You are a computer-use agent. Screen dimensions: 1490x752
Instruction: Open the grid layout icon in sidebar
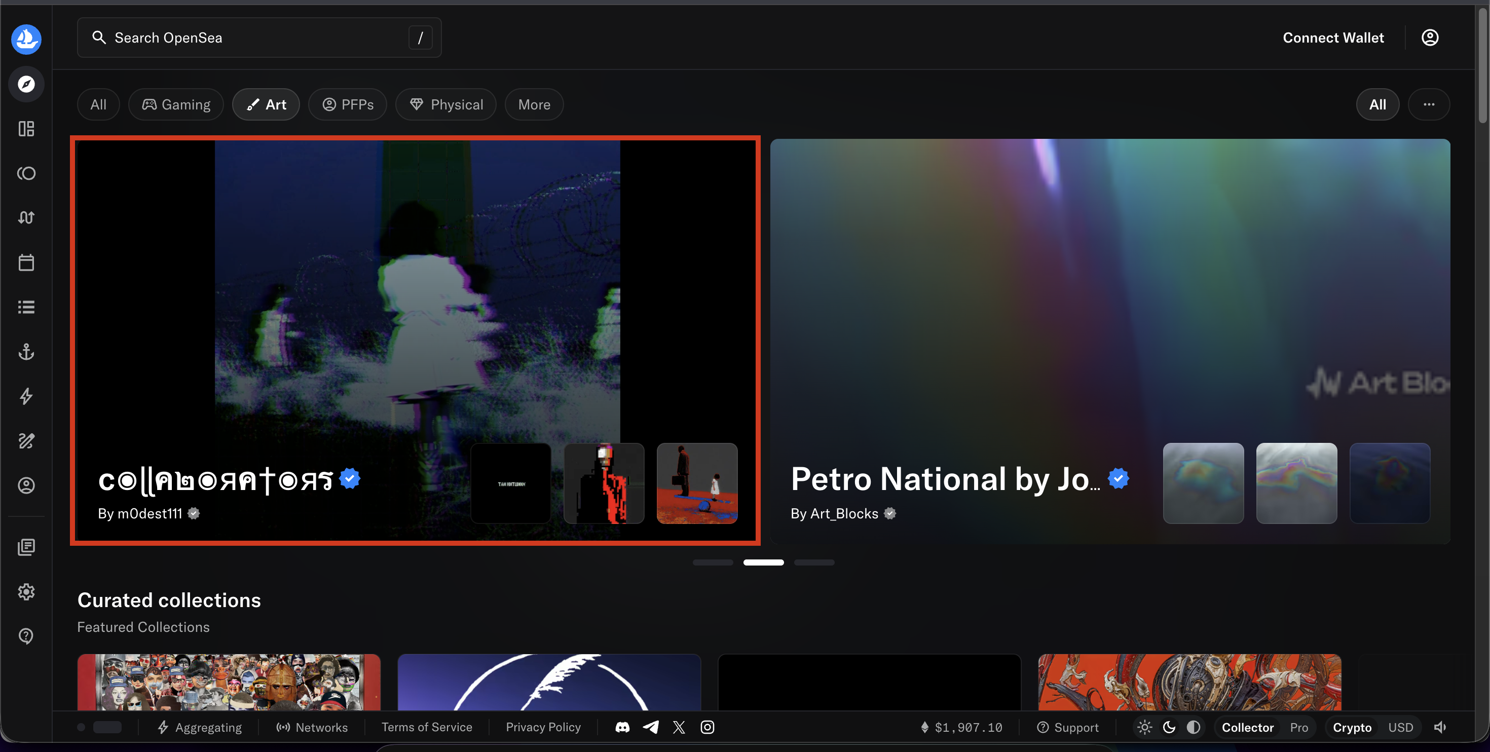(x=26, y=128)
